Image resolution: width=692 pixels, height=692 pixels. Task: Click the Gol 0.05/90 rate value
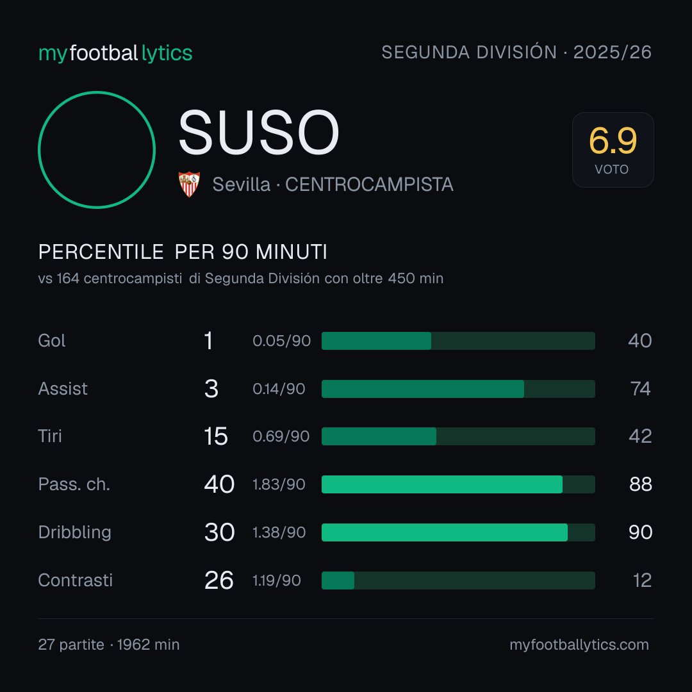(x=281, y=341)
